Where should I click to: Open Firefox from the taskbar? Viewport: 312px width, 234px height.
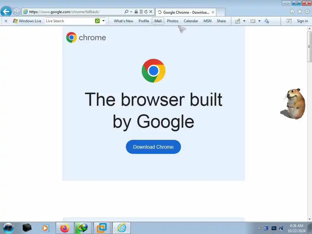[65, 228]
